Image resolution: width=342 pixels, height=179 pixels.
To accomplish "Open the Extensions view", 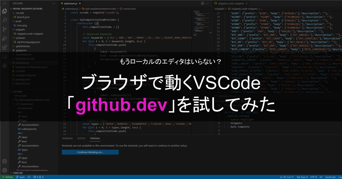I will pos(4,47).
